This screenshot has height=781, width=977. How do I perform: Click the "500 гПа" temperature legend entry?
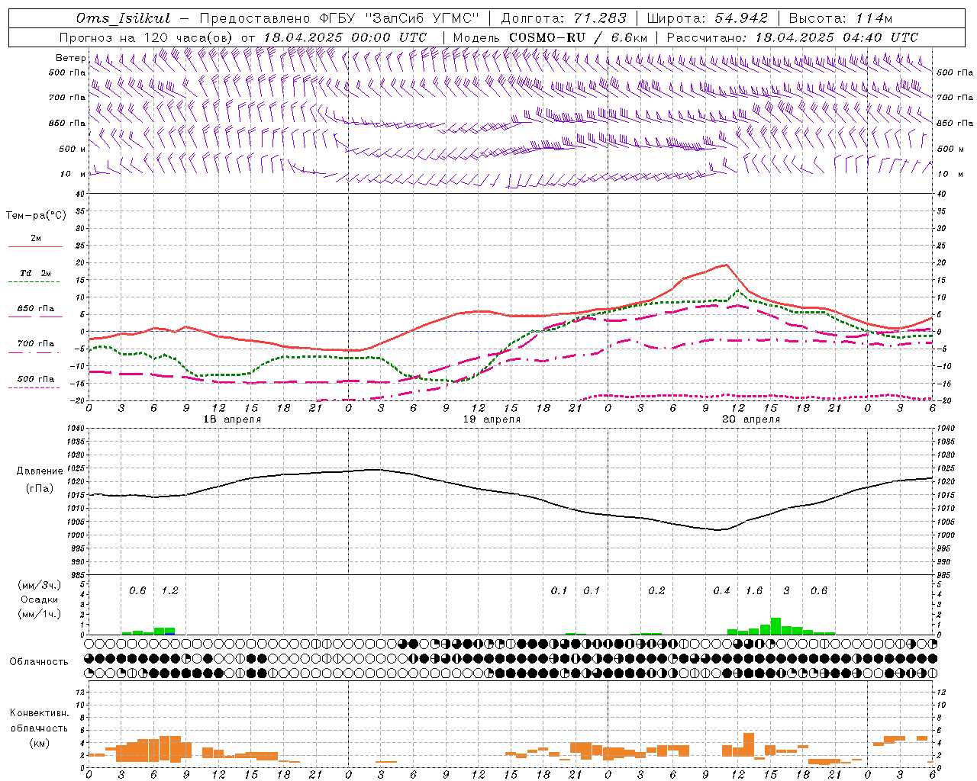coord(36,378)
